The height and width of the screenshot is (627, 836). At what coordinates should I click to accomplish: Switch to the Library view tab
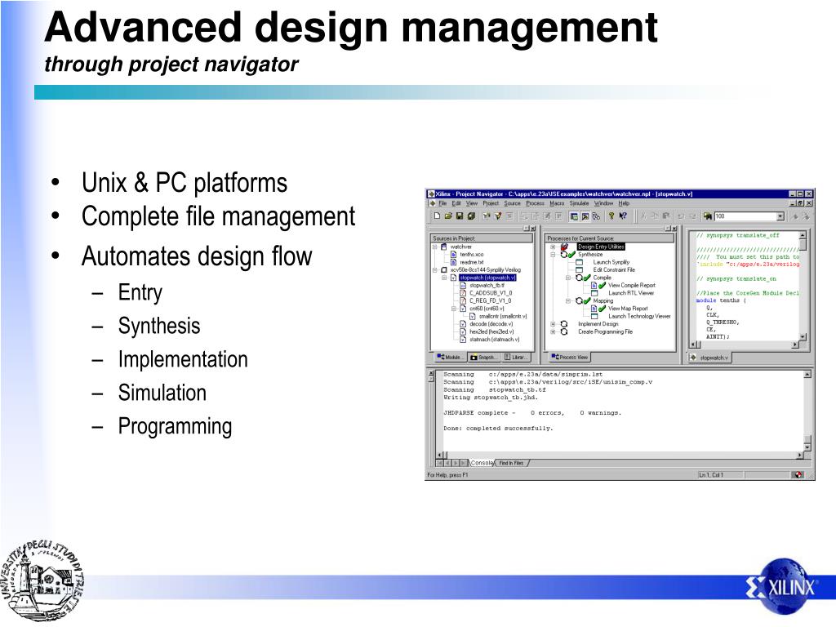tap(516, 358)
